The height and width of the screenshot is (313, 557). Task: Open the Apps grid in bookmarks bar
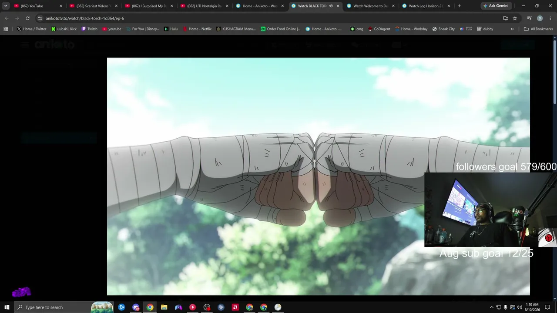pyautogui.click(x=6, y=29)
